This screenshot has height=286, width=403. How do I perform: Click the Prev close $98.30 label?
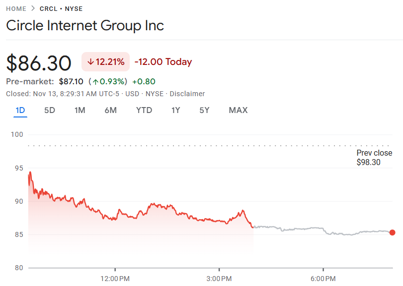point(374,158)
